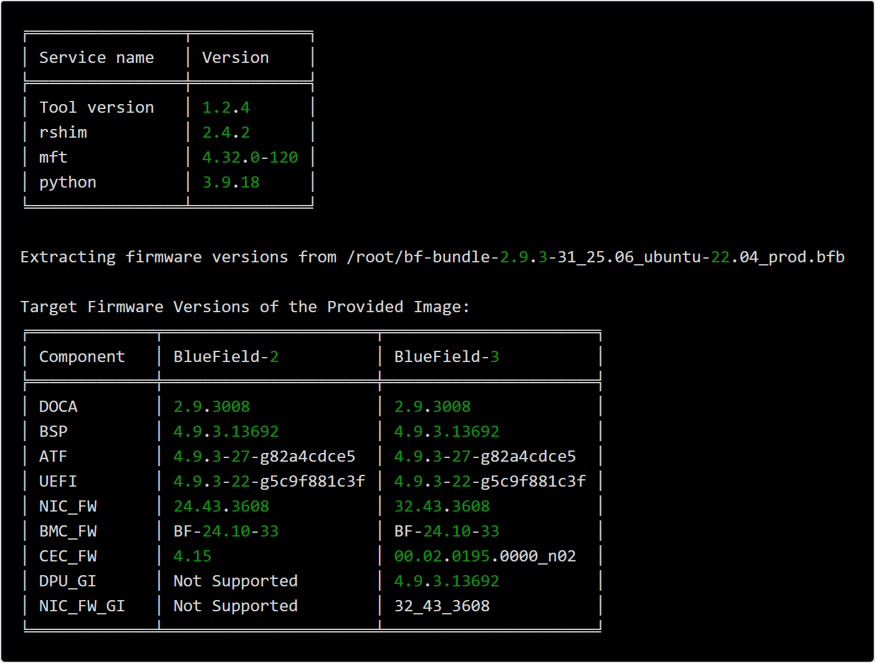875x663 pixels.
Task: Click the python version 3.9.18
Action: click(x=231, y=183)
